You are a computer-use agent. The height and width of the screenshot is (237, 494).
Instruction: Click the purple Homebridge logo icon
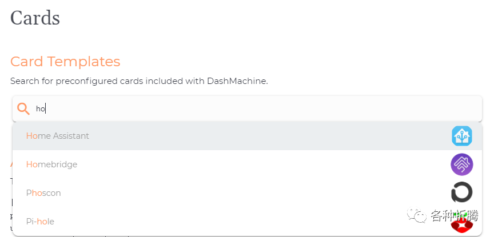[462, 164]
